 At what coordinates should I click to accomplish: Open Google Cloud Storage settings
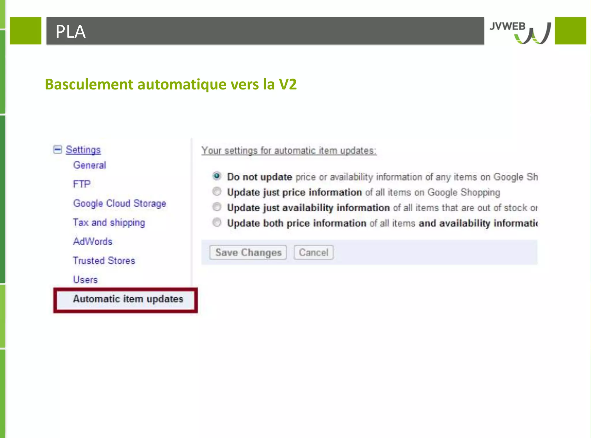click(119, 203)
